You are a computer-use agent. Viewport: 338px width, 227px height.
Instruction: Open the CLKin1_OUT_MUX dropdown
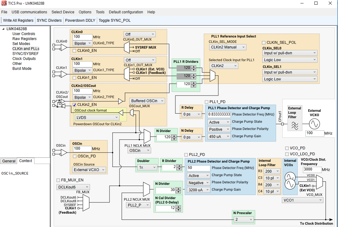click(140, 60)
